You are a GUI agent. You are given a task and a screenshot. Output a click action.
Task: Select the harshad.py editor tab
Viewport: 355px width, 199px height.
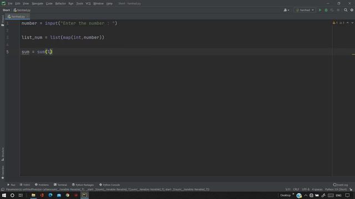[18, 17]
